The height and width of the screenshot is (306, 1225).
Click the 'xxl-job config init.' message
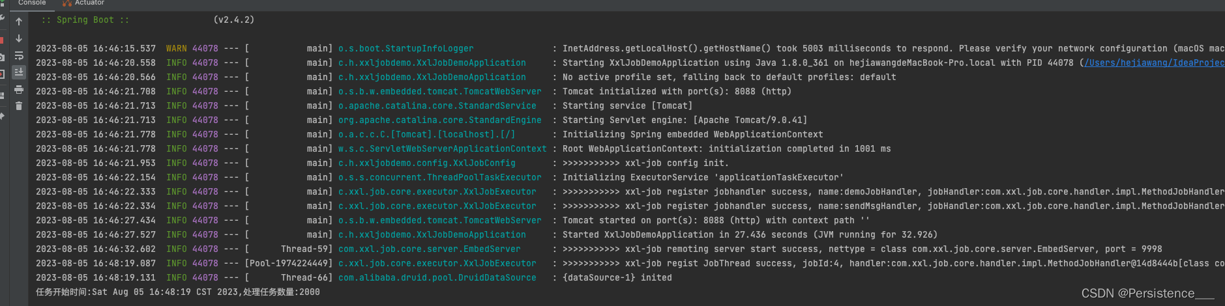(677, 163)
